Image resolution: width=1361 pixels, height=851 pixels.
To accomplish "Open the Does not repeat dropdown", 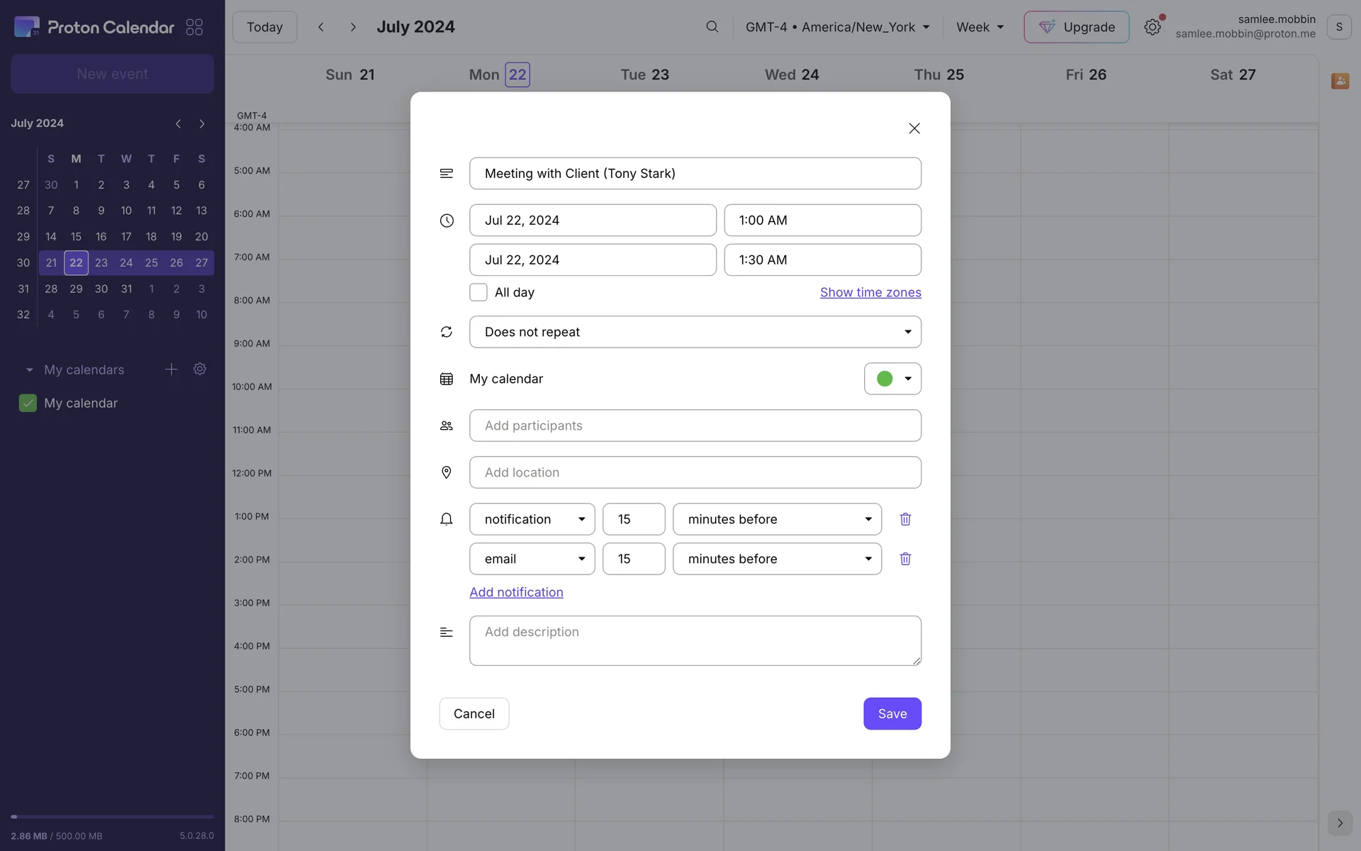I will [695, 332].
